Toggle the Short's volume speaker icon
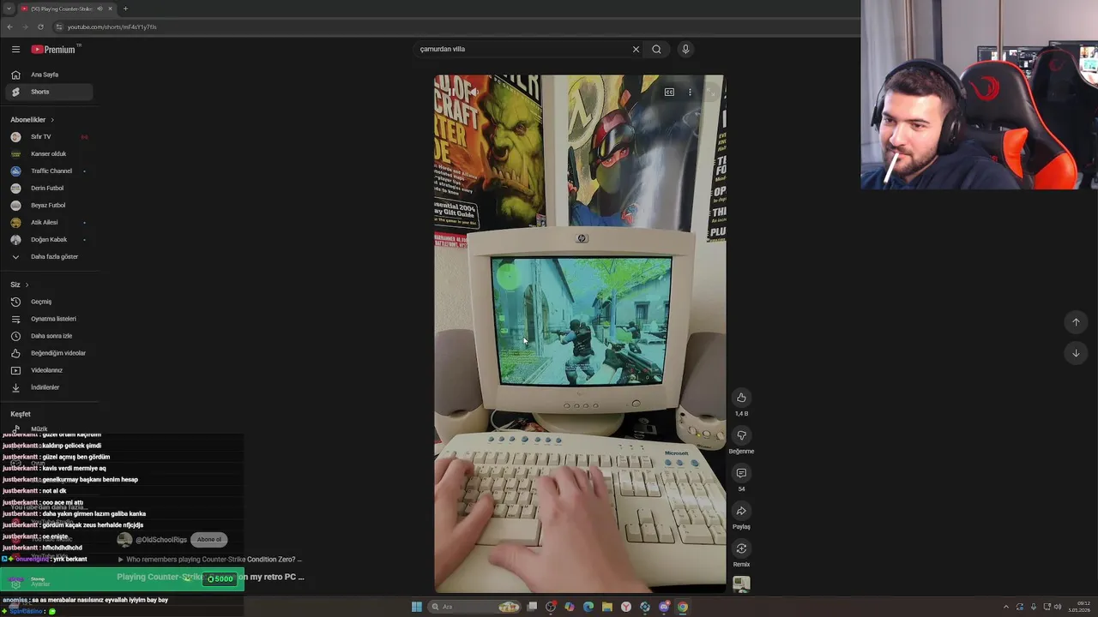1098x617 pixels. (x=473, y=93)
